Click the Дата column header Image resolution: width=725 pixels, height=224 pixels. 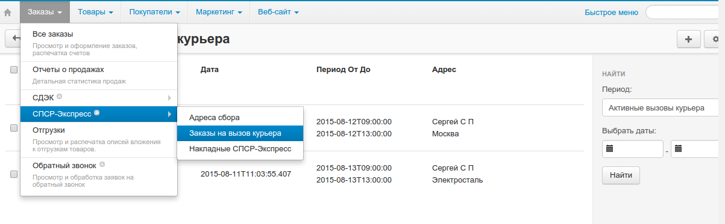pyautogui.click(x=209, y=70)
